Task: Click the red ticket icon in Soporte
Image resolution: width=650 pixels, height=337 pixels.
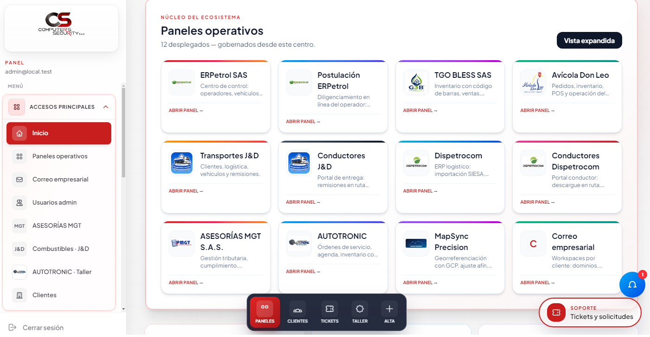Action: pyautogui.click(x=556, y=312)
